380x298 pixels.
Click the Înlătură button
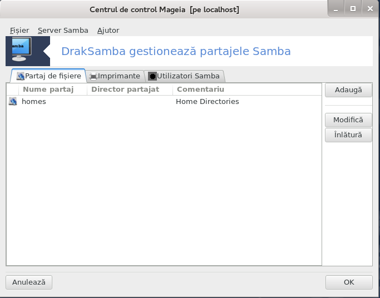tap(348, 135)
